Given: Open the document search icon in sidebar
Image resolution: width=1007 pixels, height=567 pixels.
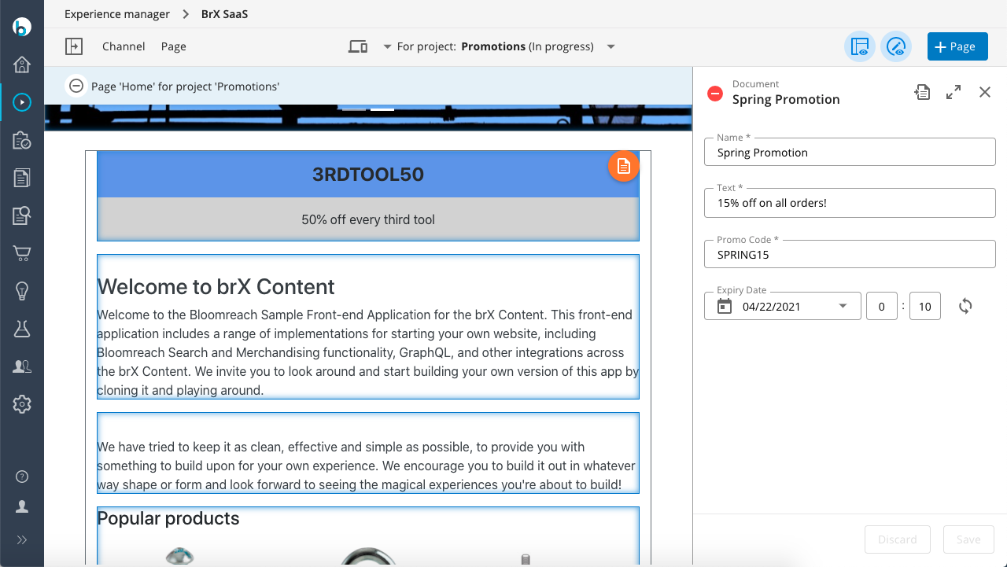Looking at the screenshot, I should click(22, 215).
